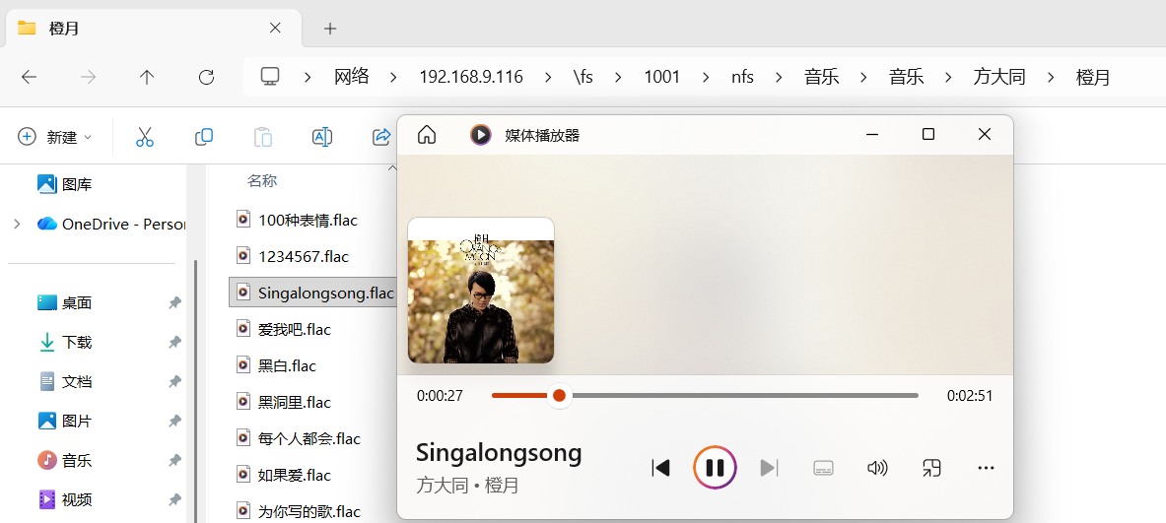Screen dimensions: 1166x523
Task: Open the 新建 (New) dropdown
Action: pyautogui.click(x=54, y=137)
